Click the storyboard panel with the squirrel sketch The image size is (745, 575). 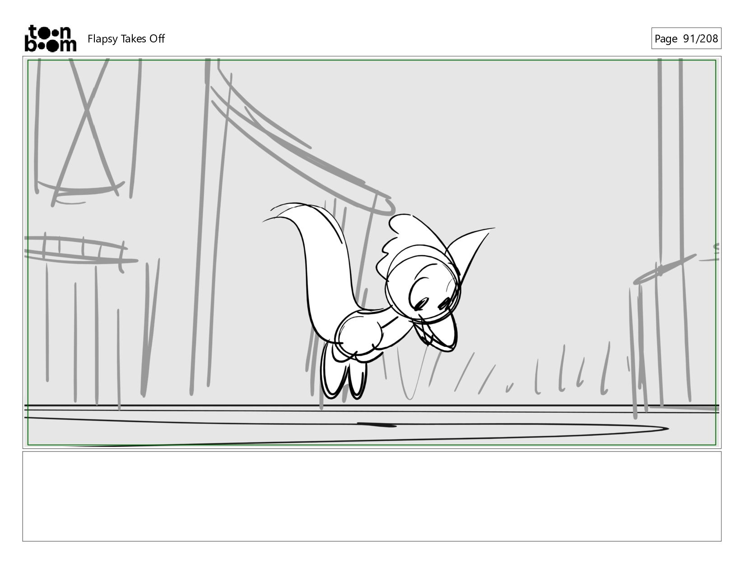[372, 253]
